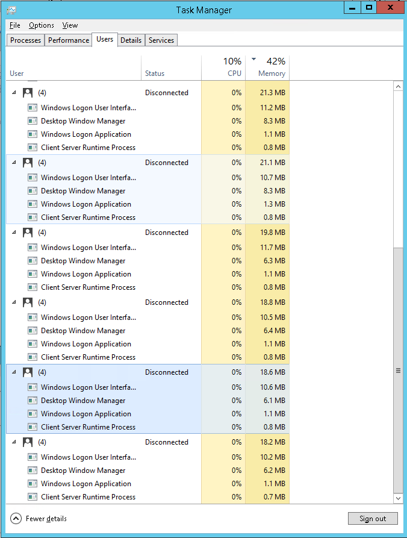Select user avatar icon of 18.6 MB session
The width and height of the screenshot is (407, 538).
pyautogui.click(x=28, y=372)
